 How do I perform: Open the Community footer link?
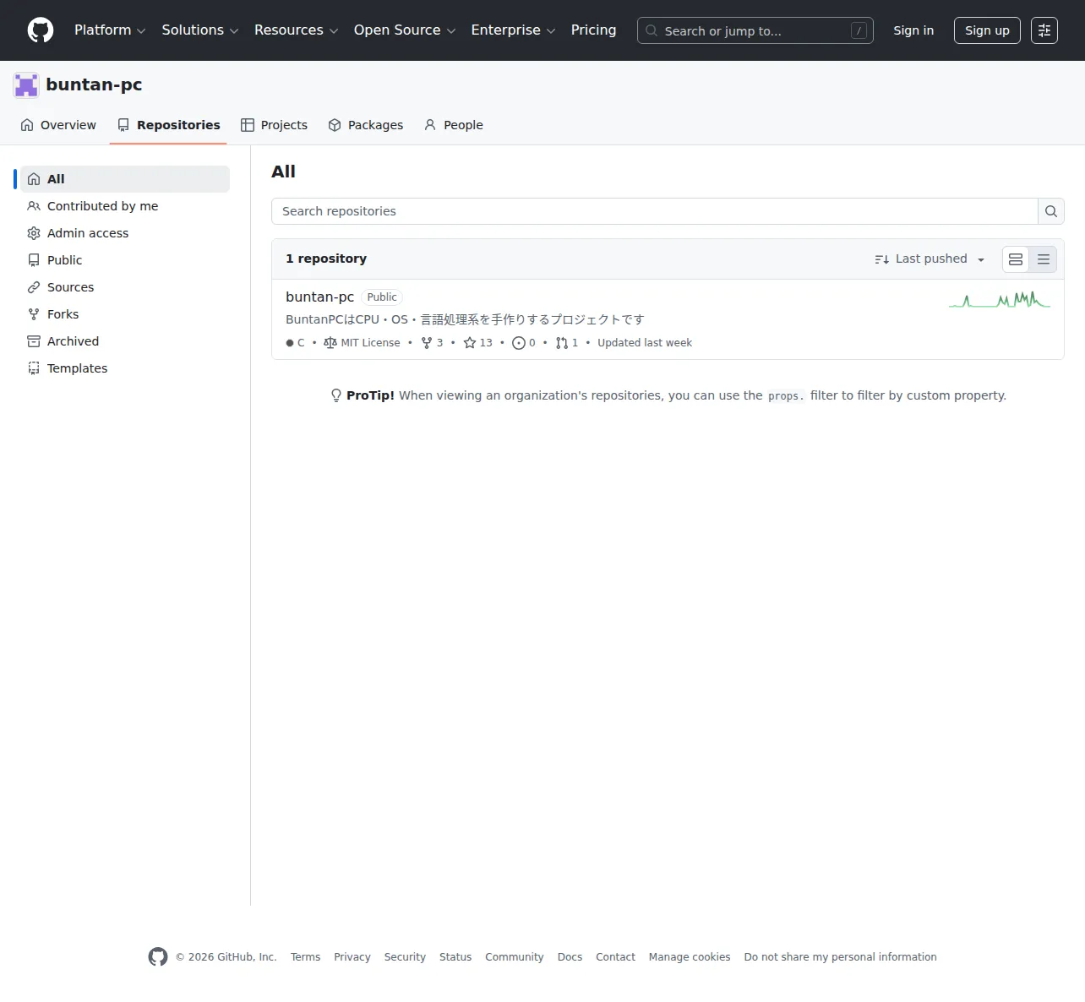coord(515,957)
